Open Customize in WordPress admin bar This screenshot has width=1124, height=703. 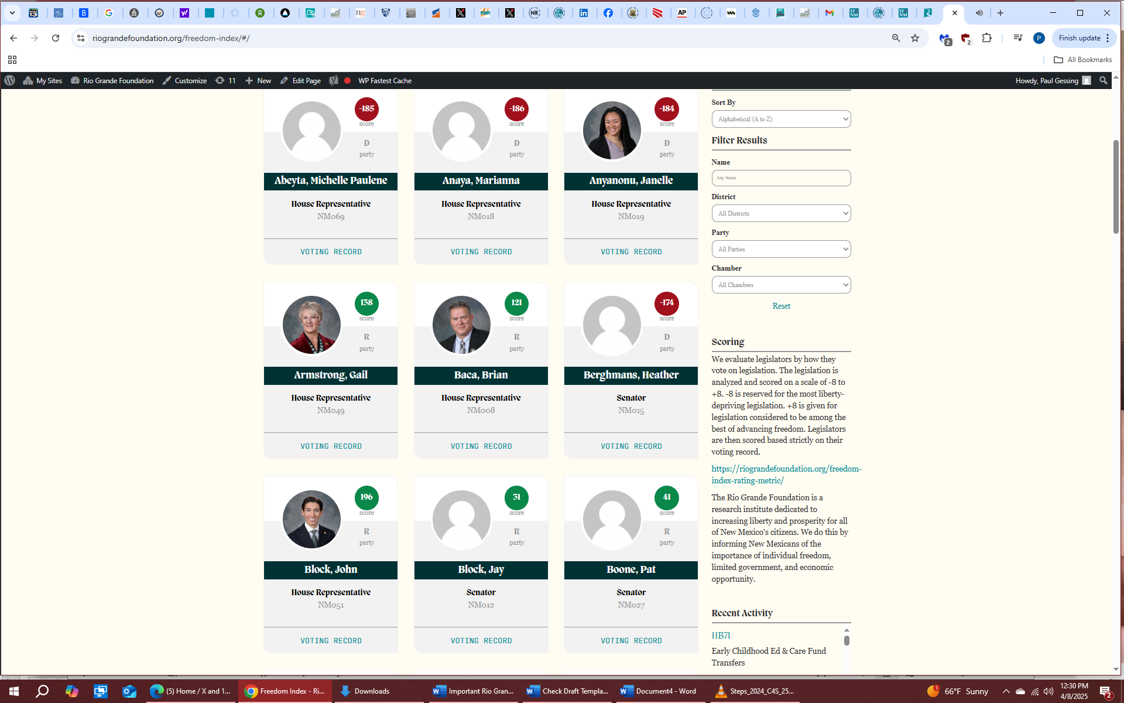coord(184,81)
